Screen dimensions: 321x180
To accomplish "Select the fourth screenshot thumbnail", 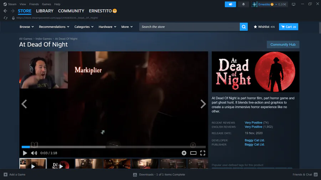I will point(117,164).
